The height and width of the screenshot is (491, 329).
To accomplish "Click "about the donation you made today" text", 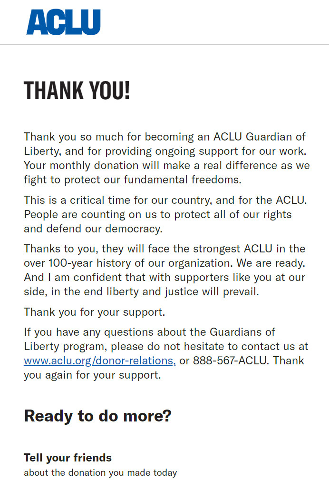I will (x=100, y=473).
